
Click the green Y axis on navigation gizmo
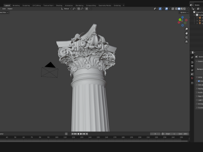(180, 20)
